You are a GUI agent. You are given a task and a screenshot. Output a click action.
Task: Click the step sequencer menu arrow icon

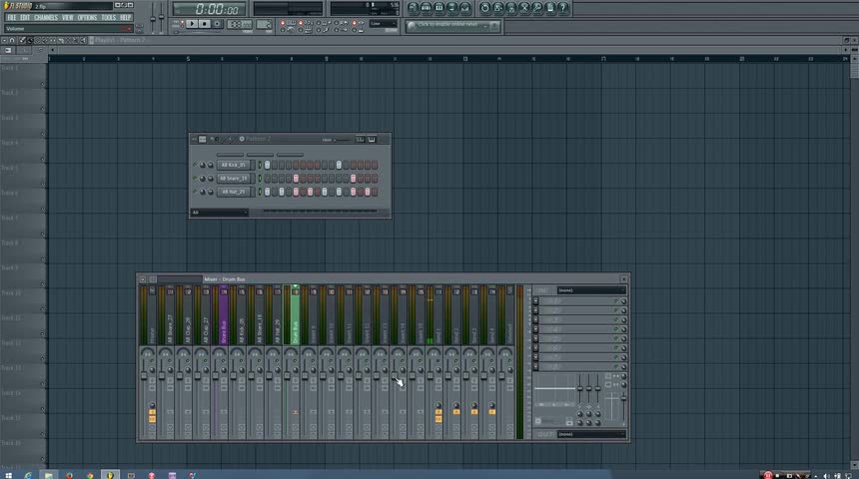point(194,140)
